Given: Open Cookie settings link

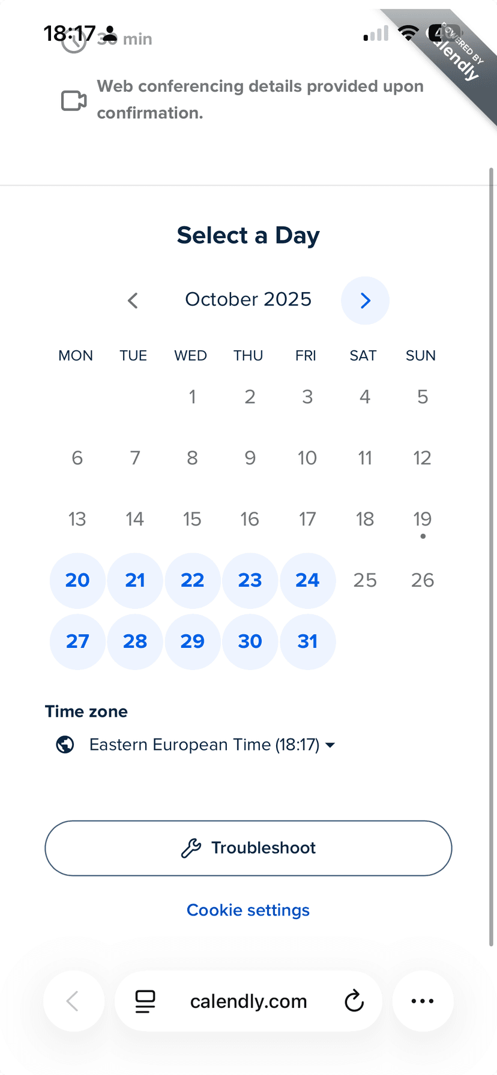Looking at the screenshot, I should [x=248, y=910].
